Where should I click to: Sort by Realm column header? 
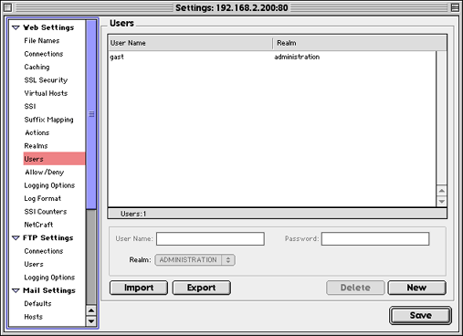tap(360, 43)
